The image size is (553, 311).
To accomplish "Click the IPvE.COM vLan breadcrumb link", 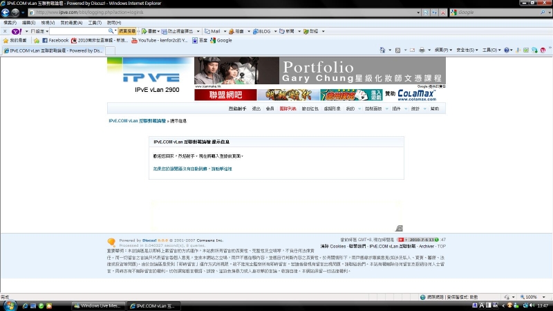I will point(137,121).
